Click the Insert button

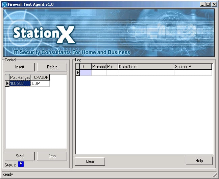pos(20,67)
